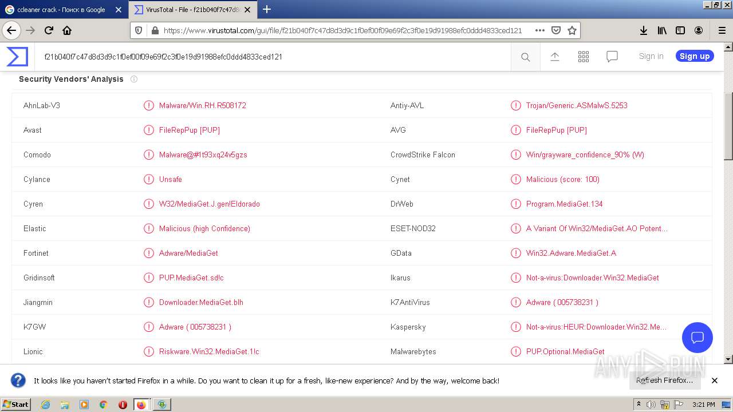Click GData's Win32.Adware.MediaGet.A result
Screen dimensions: 733x412
(572, 253)
